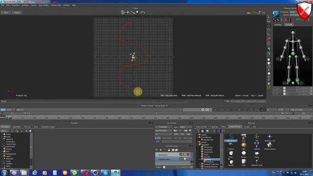Image resolution: width=313 pixels, height=176 pixels.
Task: Open the Animation menu
Action: 16,5
